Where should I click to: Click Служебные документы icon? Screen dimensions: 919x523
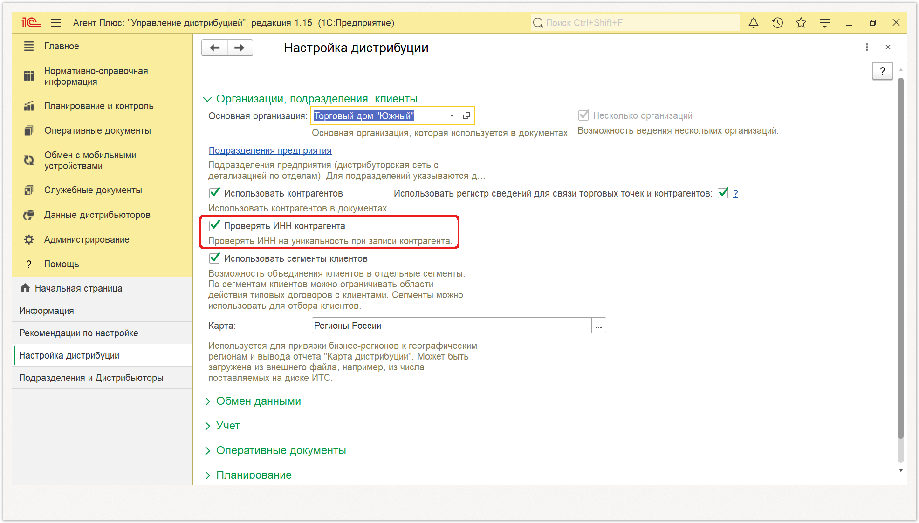point(29,190)
